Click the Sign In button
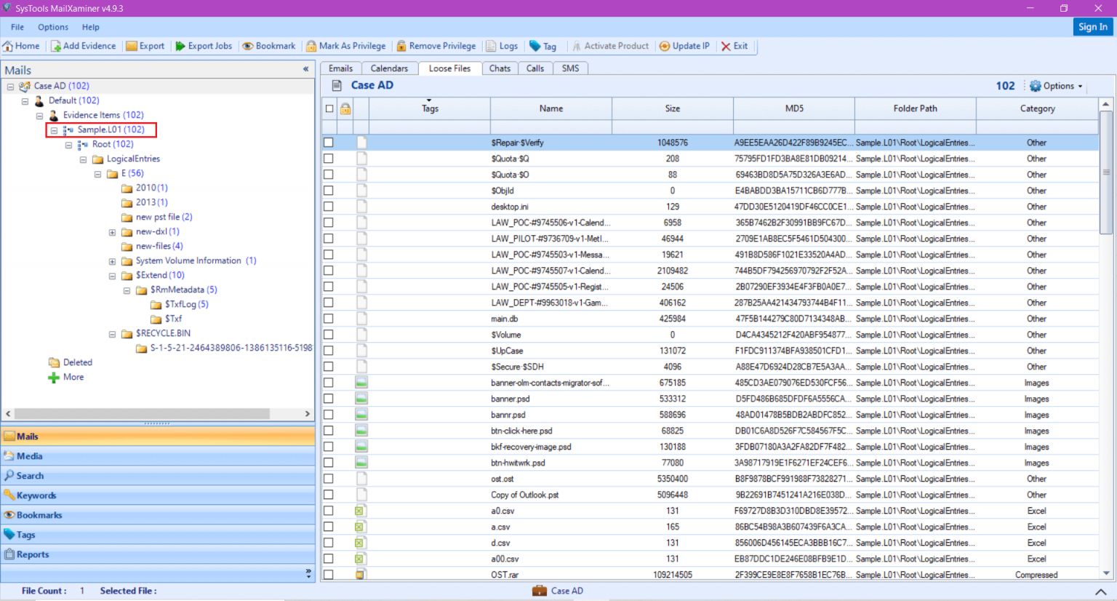The height and width of the screenshot is (601, 1117). [x=1093, y=26]
